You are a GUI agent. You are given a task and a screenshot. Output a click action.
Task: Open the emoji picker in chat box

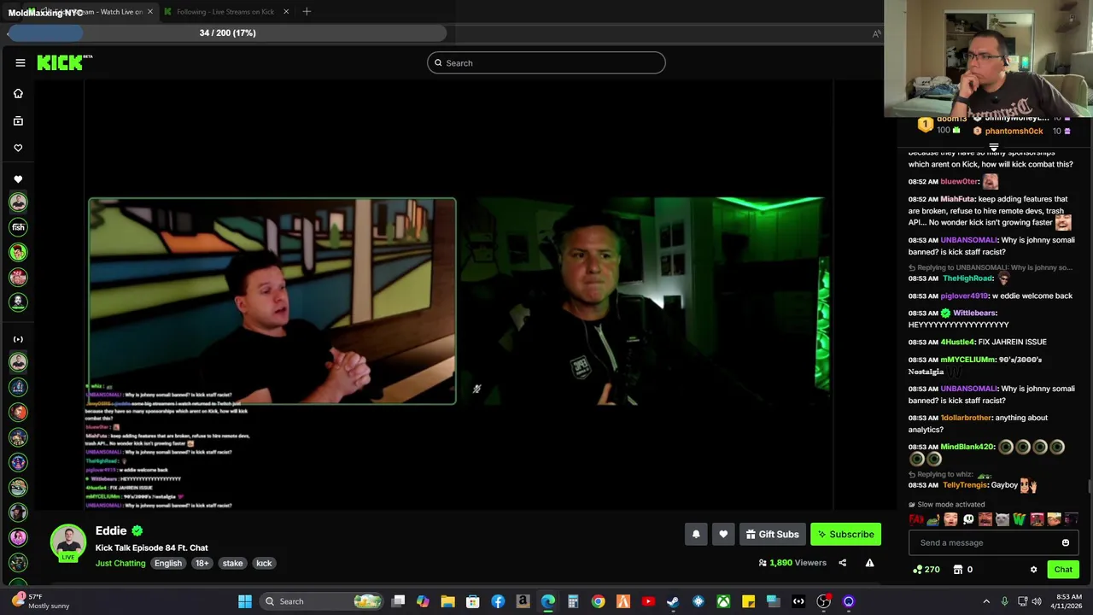pyautogui.click(x=1065, y=542)
